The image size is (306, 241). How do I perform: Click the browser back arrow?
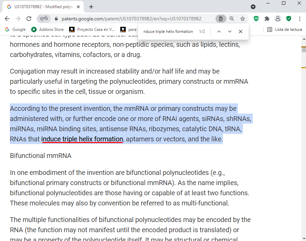click(7, 19)
